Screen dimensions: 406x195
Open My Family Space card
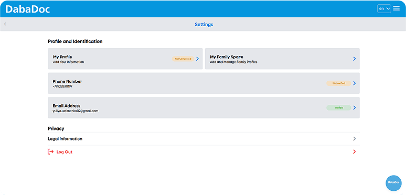click(282, 59)
